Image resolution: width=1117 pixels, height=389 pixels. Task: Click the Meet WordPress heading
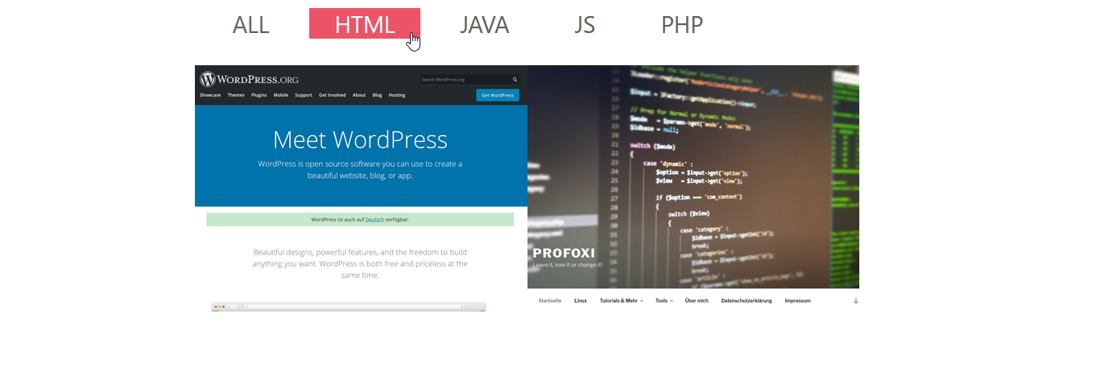360,139
